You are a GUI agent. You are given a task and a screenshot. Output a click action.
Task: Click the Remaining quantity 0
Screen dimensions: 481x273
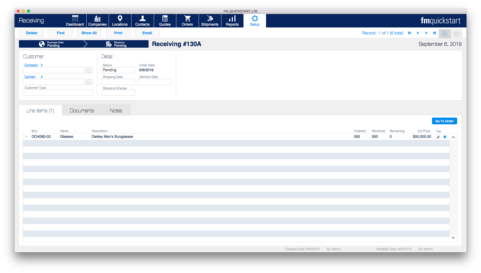[391, 136]
